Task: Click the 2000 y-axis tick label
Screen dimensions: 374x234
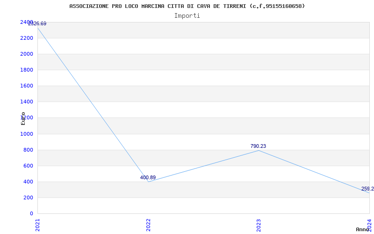Action: [27, 54]
